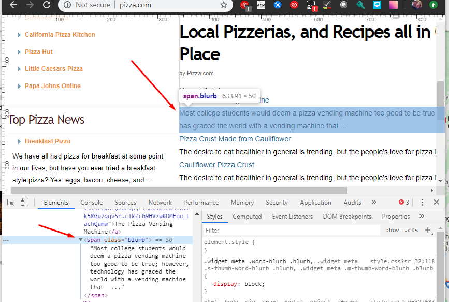This screenshot has height=302, width=449.
Task: Reload the pizza.com page
Action: [47, 5]
